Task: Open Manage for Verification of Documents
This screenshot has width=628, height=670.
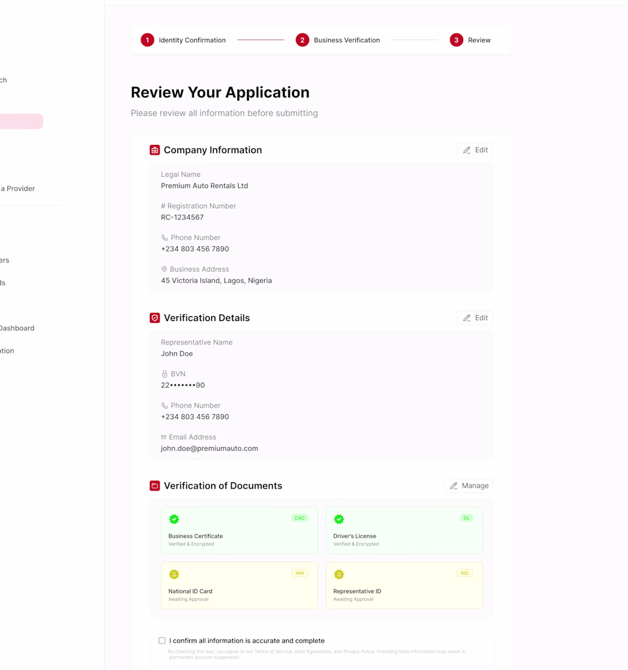Action: coord(469,486)
